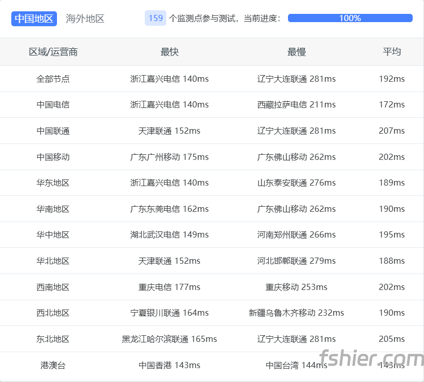Select the 中国移动 row label
The width and height of the screenshot is (424, 382).
53,157
